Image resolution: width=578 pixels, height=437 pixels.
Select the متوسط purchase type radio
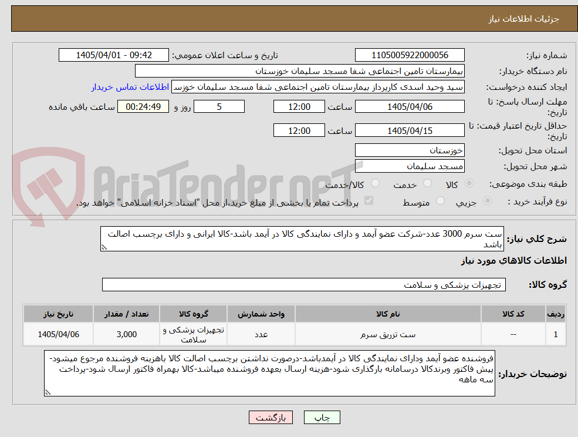(440, 201)
